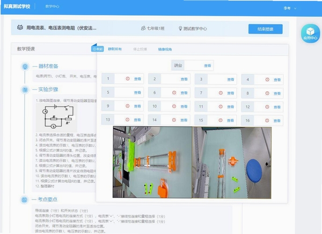Click 静默所有 to mute all stations
322x234 pixels.
115,49
